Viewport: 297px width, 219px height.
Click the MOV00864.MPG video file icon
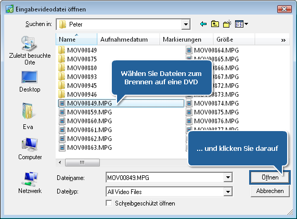coord(189,50)
